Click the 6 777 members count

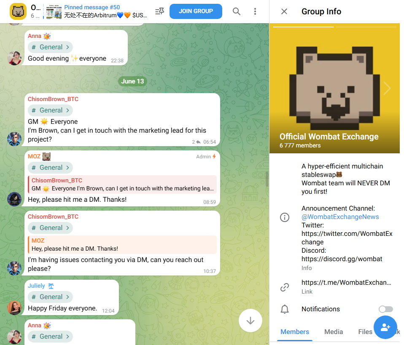tap(300, 145)
